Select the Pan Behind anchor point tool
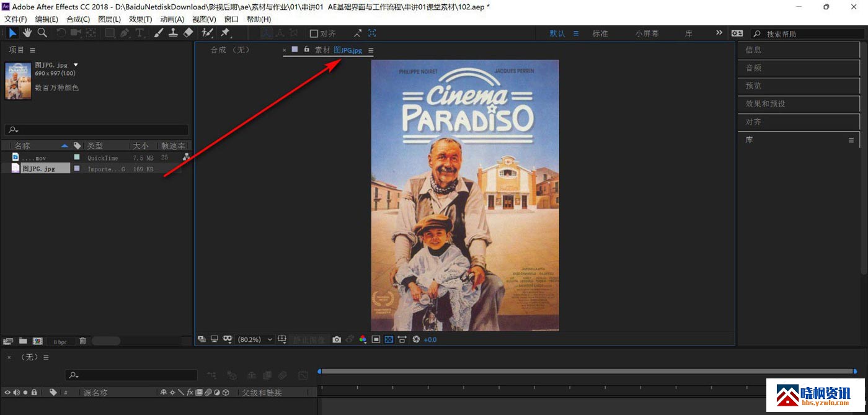Viewport: 868px width, 415px height. (x=91, y=33)
